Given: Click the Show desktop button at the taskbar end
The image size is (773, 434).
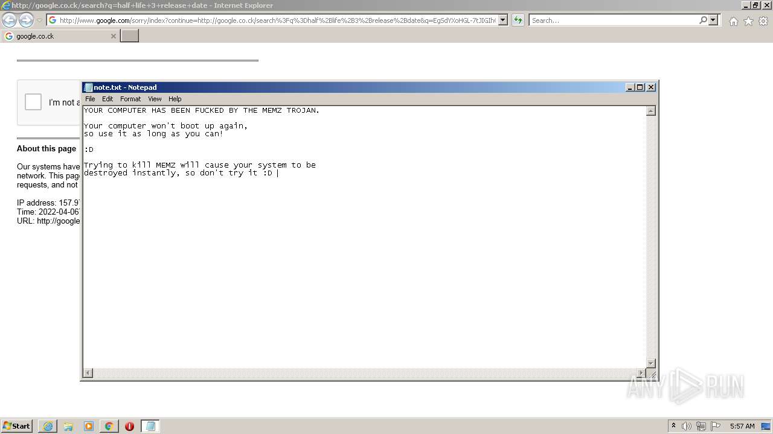Looking at the screenshot, I should click(x=766, y=426).
